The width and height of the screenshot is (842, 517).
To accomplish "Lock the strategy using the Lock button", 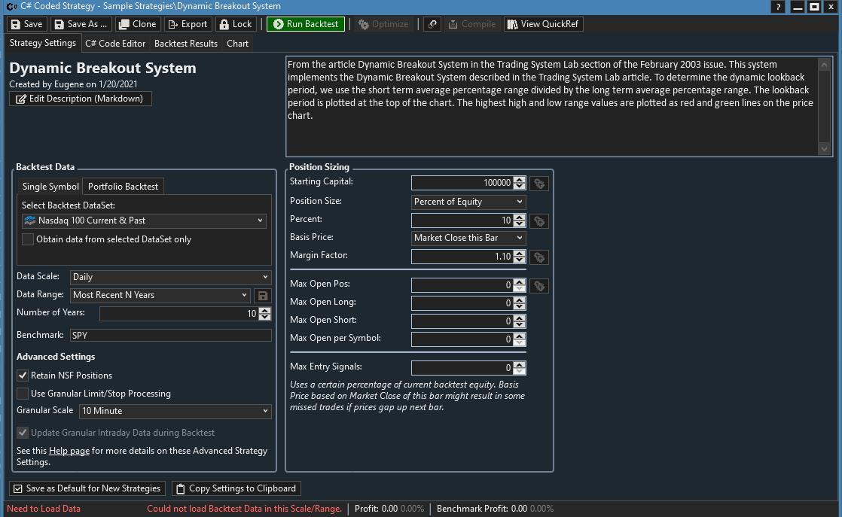I will 234,24.
